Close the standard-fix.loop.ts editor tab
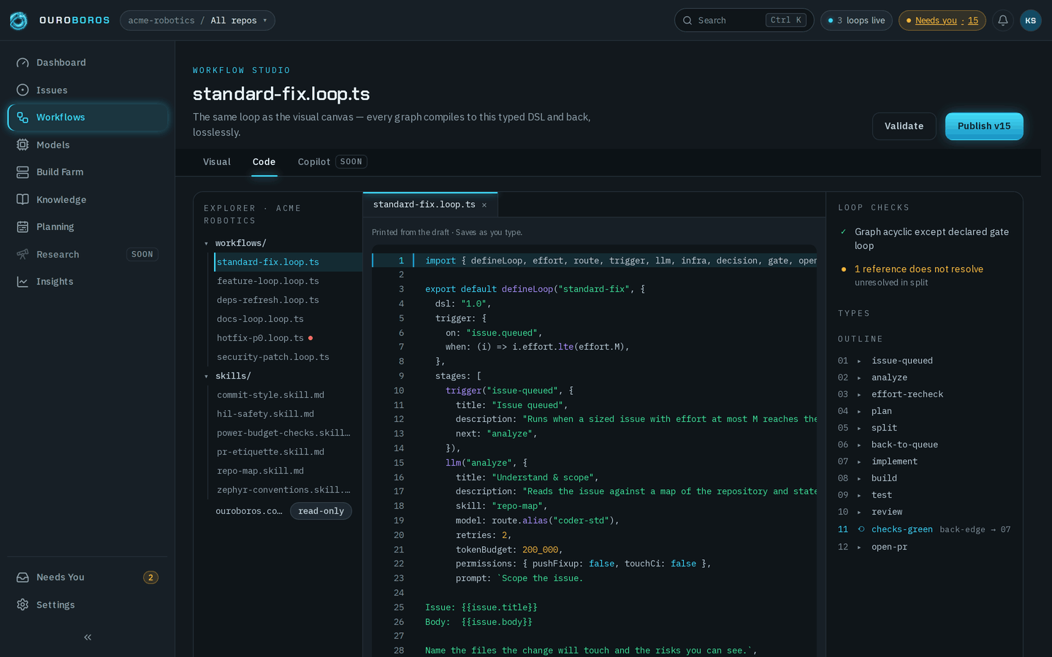The image size is (1052, 657). [x=484, y=205]
